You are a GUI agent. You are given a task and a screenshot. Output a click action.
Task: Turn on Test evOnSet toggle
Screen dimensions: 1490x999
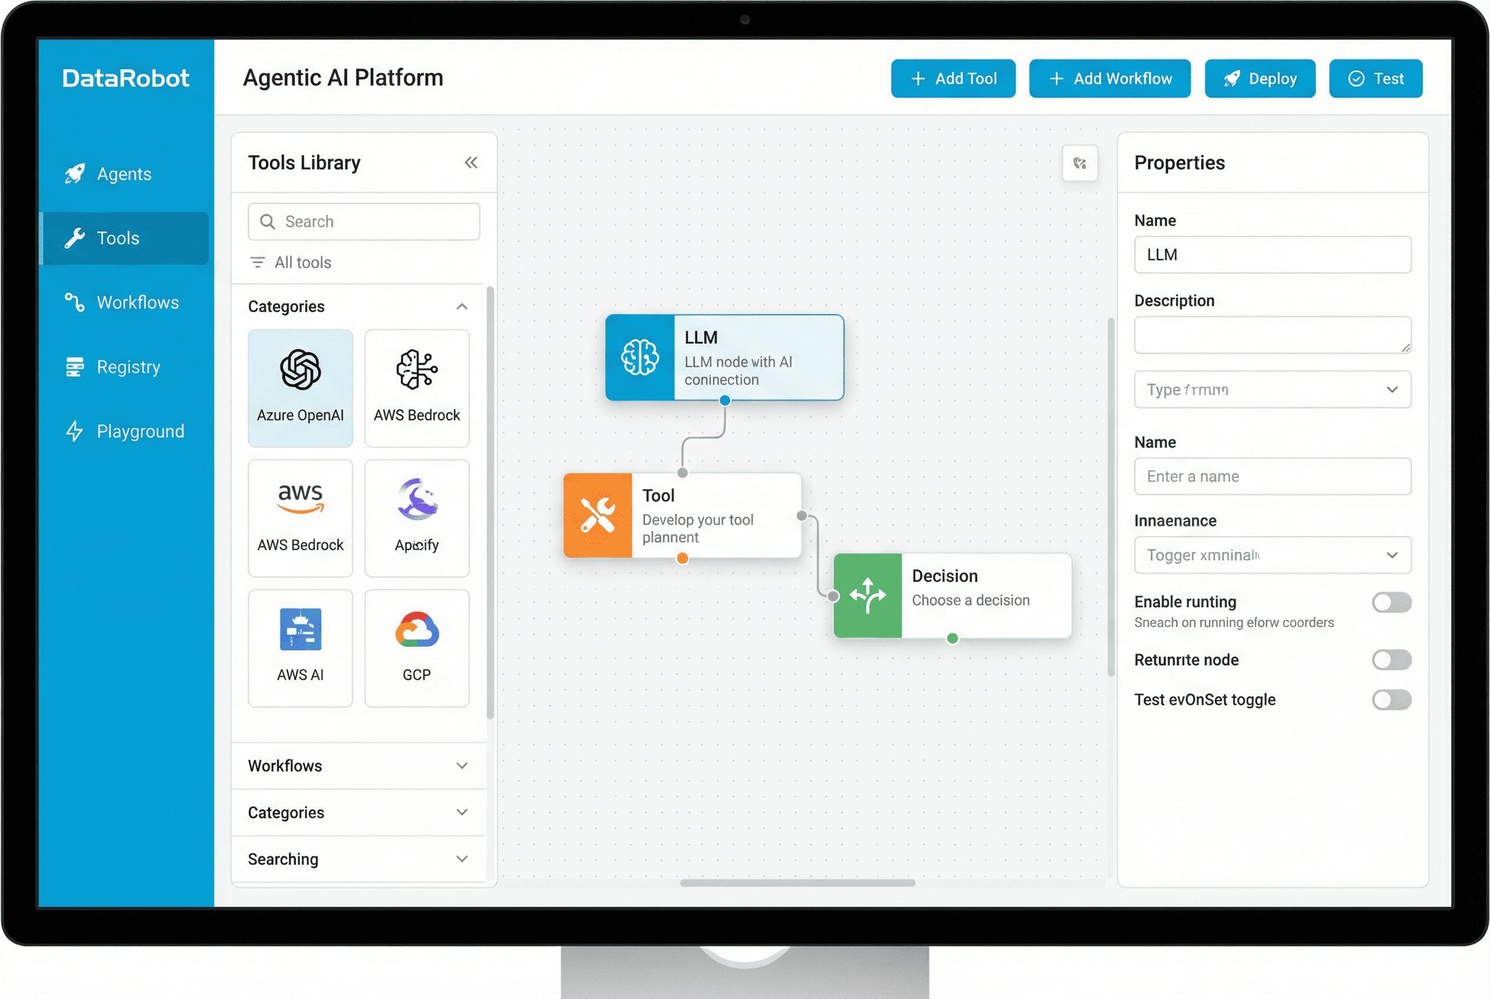[x=1391, y=700]
